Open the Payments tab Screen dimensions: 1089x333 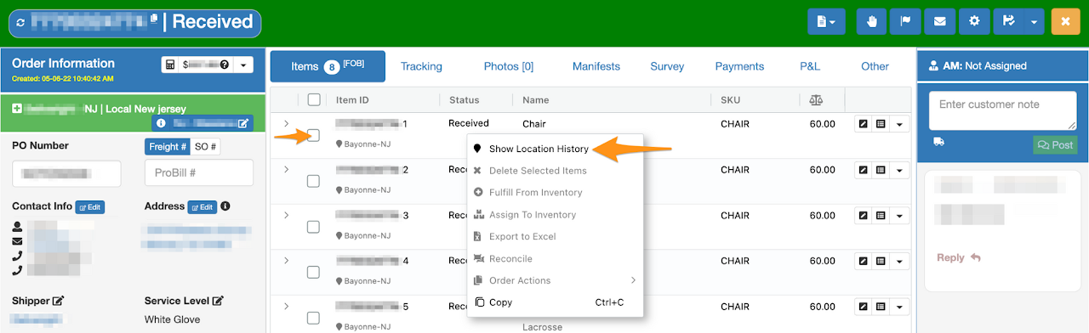tap(739, 66)
